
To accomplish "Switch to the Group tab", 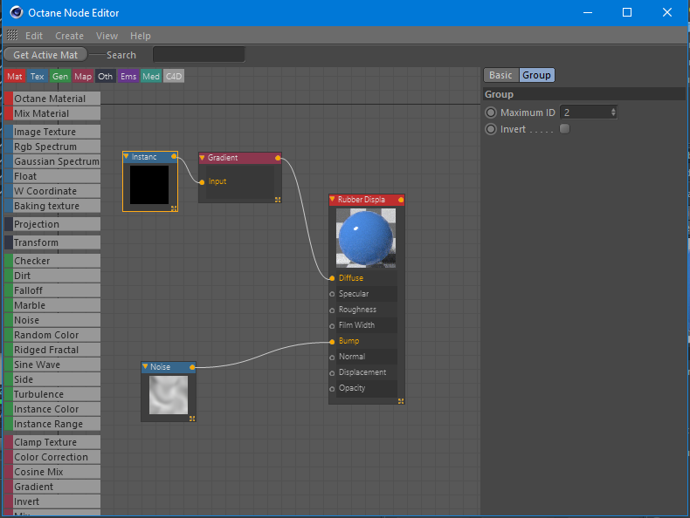I will [x=536, y=75].
